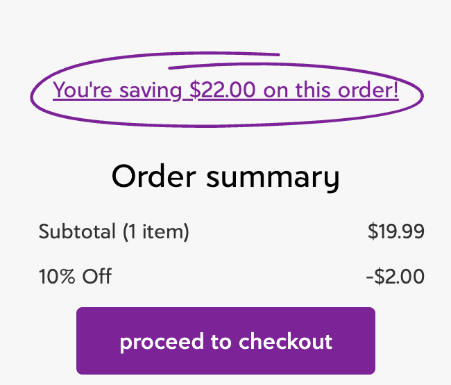451x385 pixels.
Task: Click the word "Order" in the heading
Action: [153, 177]
